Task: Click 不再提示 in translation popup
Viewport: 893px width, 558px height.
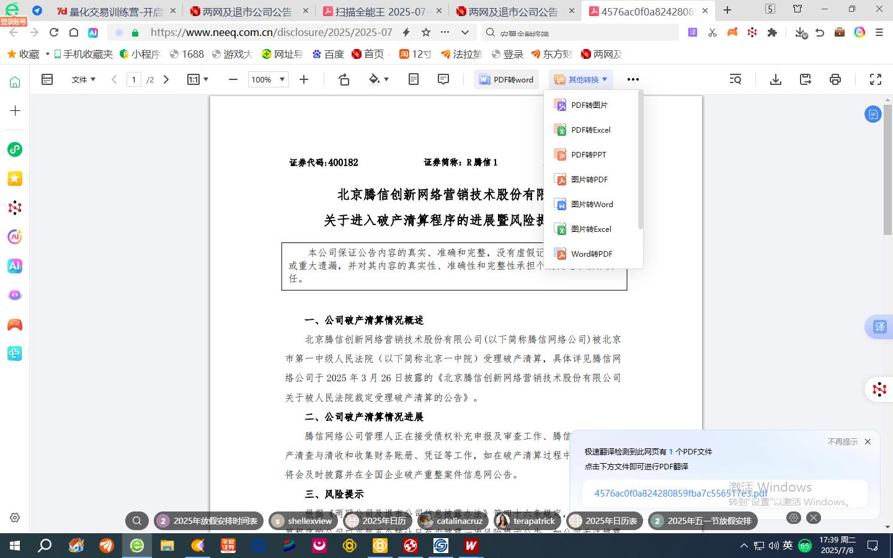Action: pyautogui.click(x=842, y=441)
